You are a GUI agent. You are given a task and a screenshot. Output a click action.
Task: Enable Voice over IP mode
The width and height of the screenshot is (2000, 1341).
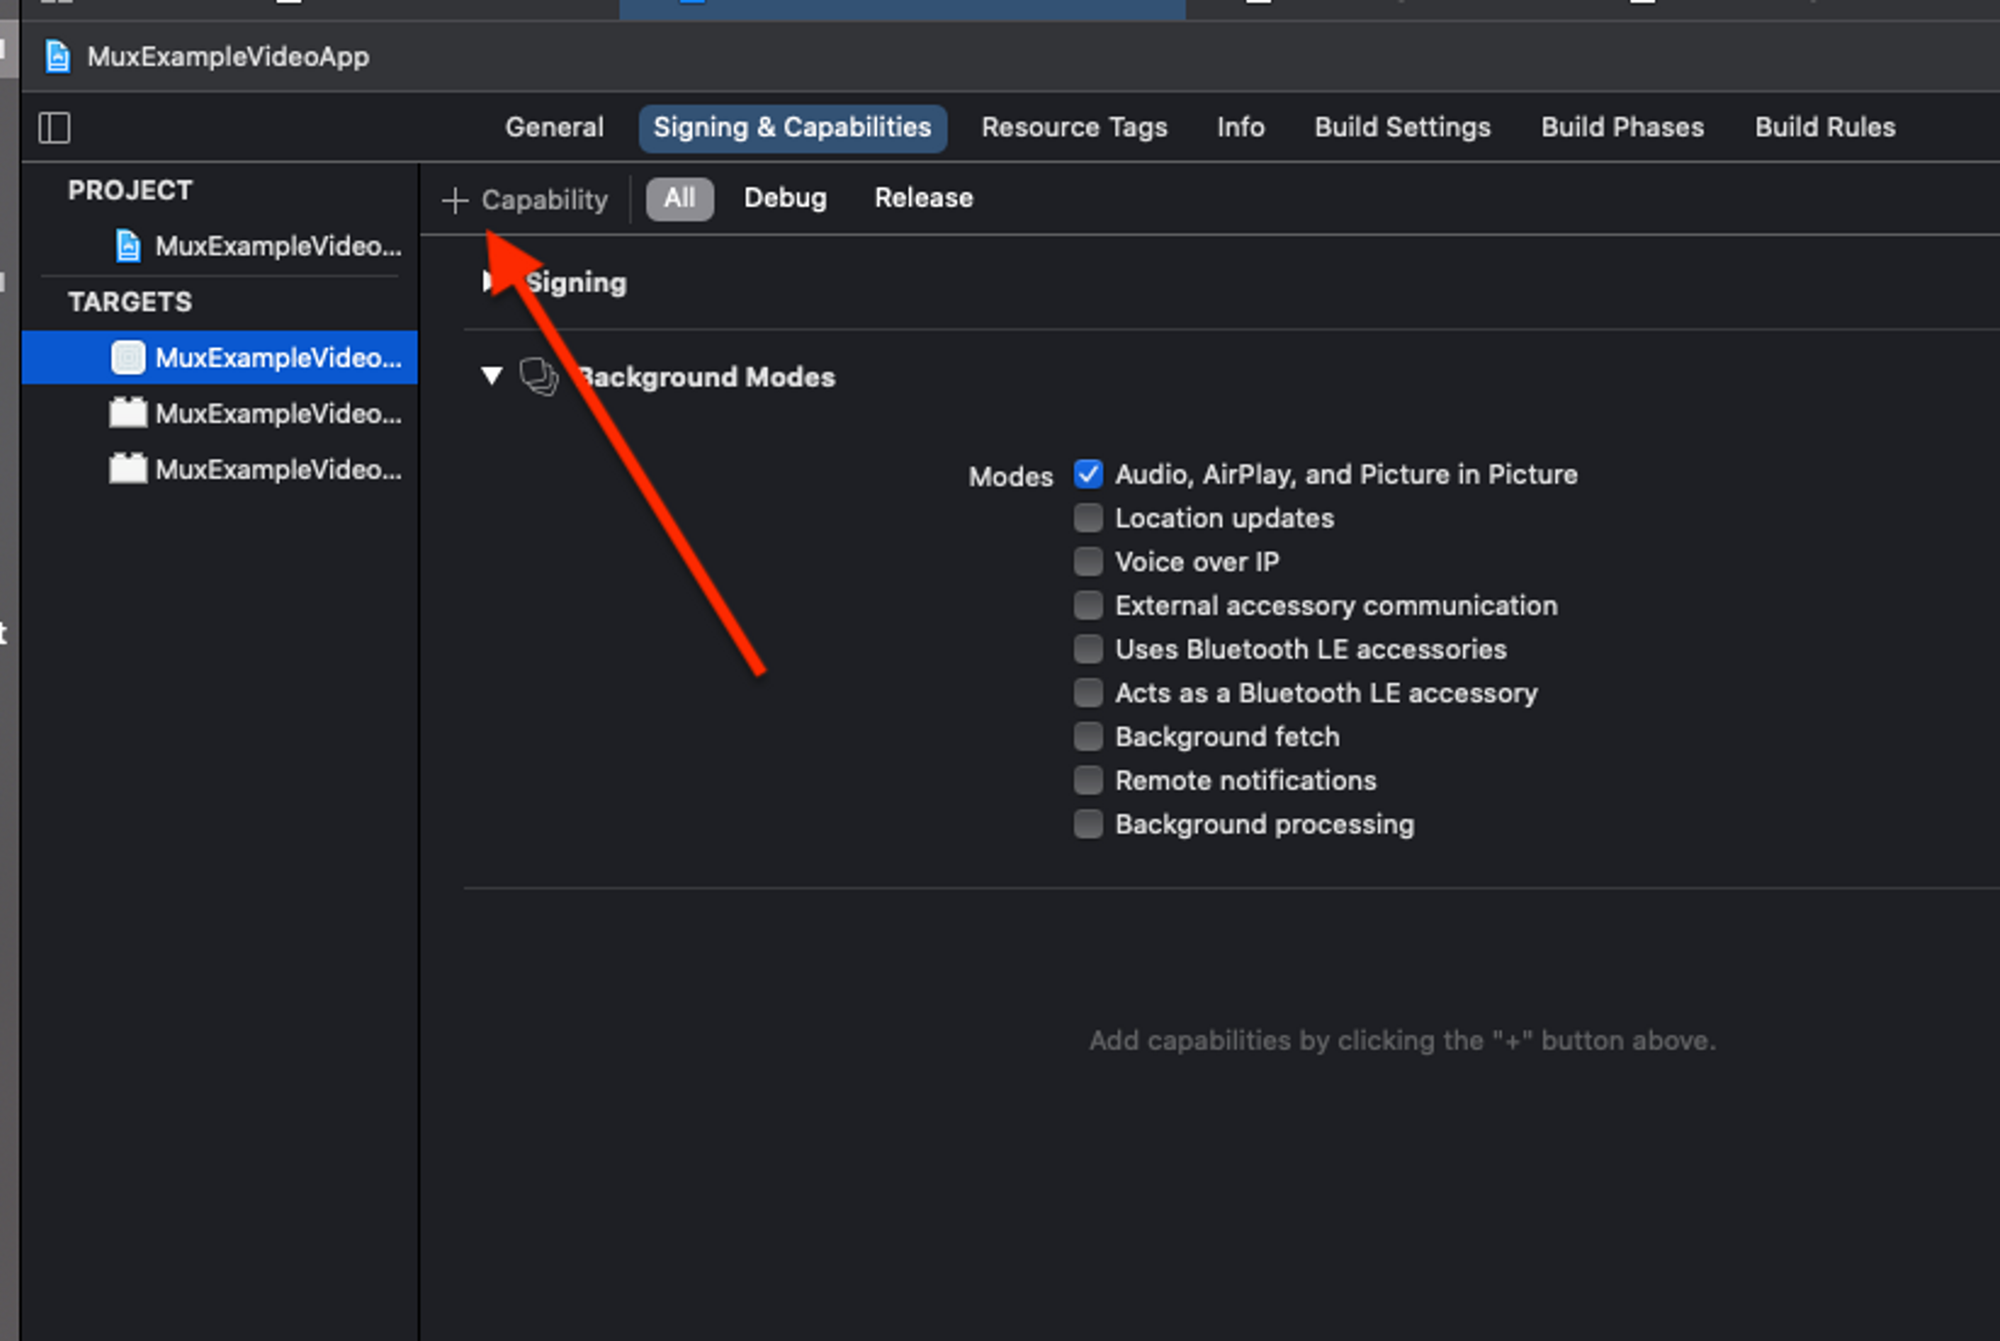pyautogui.click(x=1088, y=562)
